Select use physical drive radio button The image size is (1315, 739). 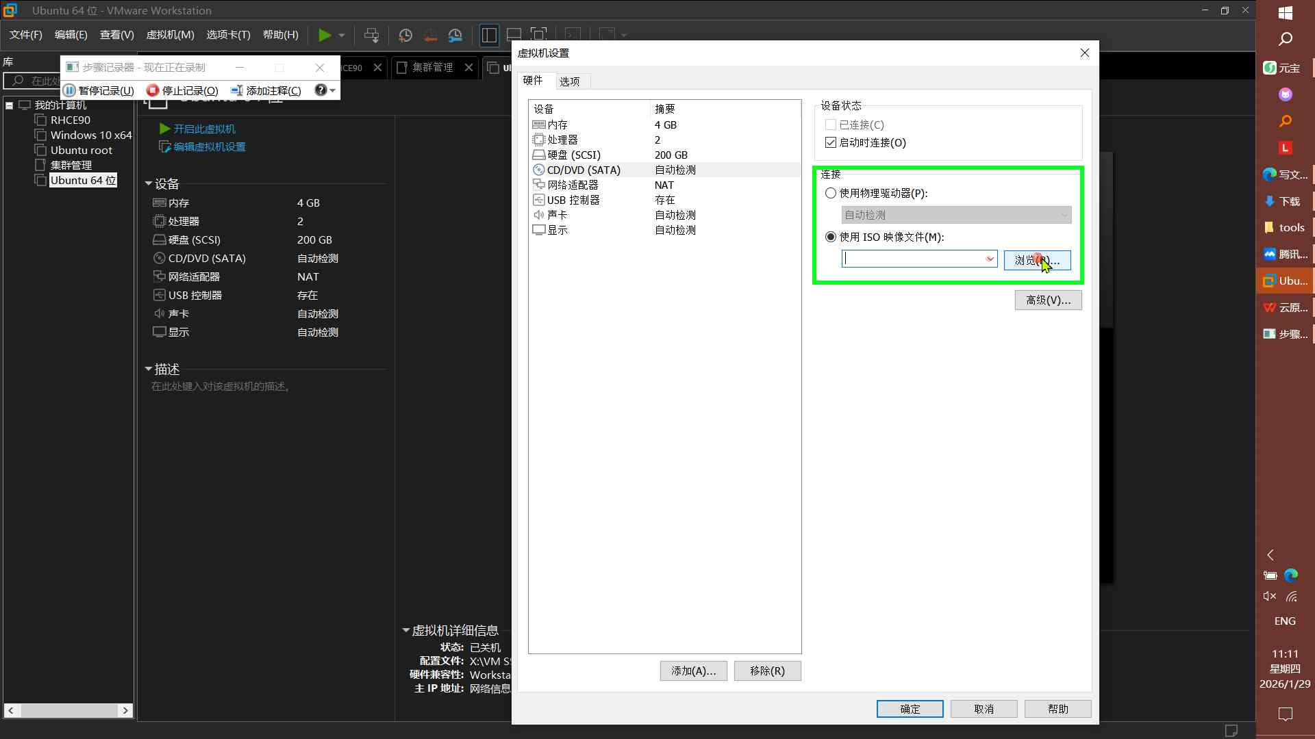pyautogui.click(x=831, y=193)
